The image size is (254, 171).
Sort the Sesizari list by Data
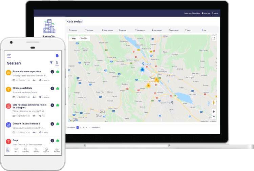point(57,63)
